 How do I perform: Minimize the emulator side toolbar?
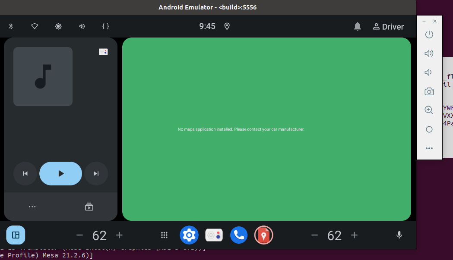click(424, 21)
